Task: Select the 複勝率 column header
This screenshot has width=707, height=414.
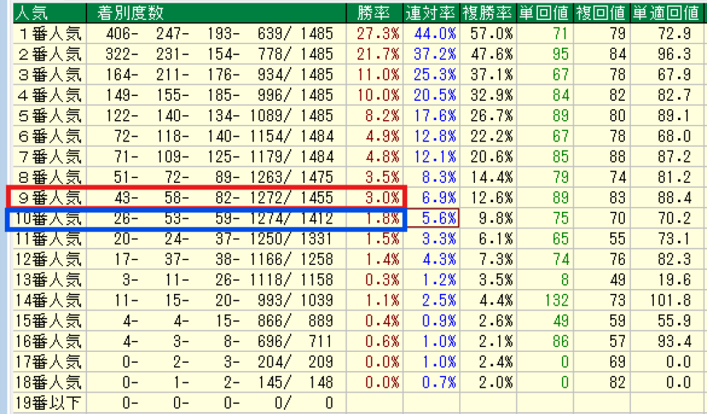Action: click(x=488, y=12)
